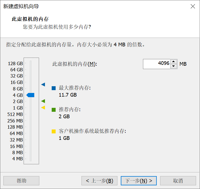Image resolution: width=200 pixels, height=189 pixels.
Task: Click the memory value field showing 4096
Action: click(156, 64)
